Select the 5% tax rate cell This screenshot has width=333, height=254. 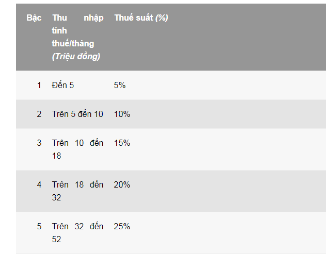tap(120, 86)
